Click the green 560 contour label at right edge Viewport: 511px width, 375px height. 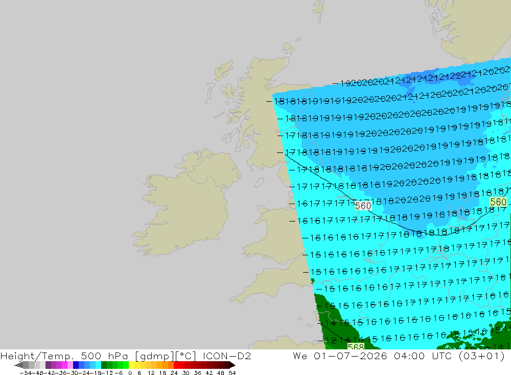(498, 202)
